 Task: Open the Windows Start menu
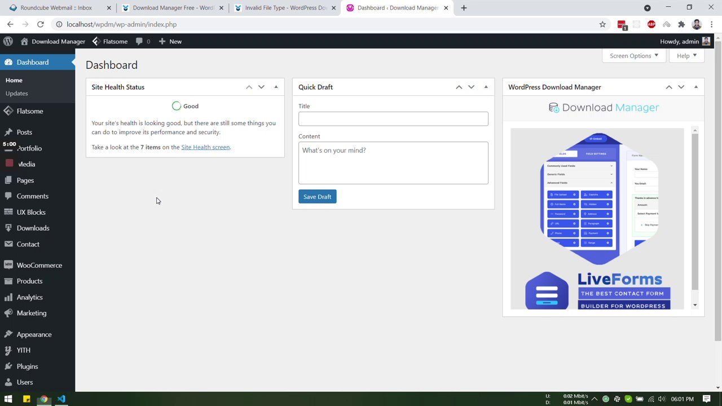click(x=8, y=399)
